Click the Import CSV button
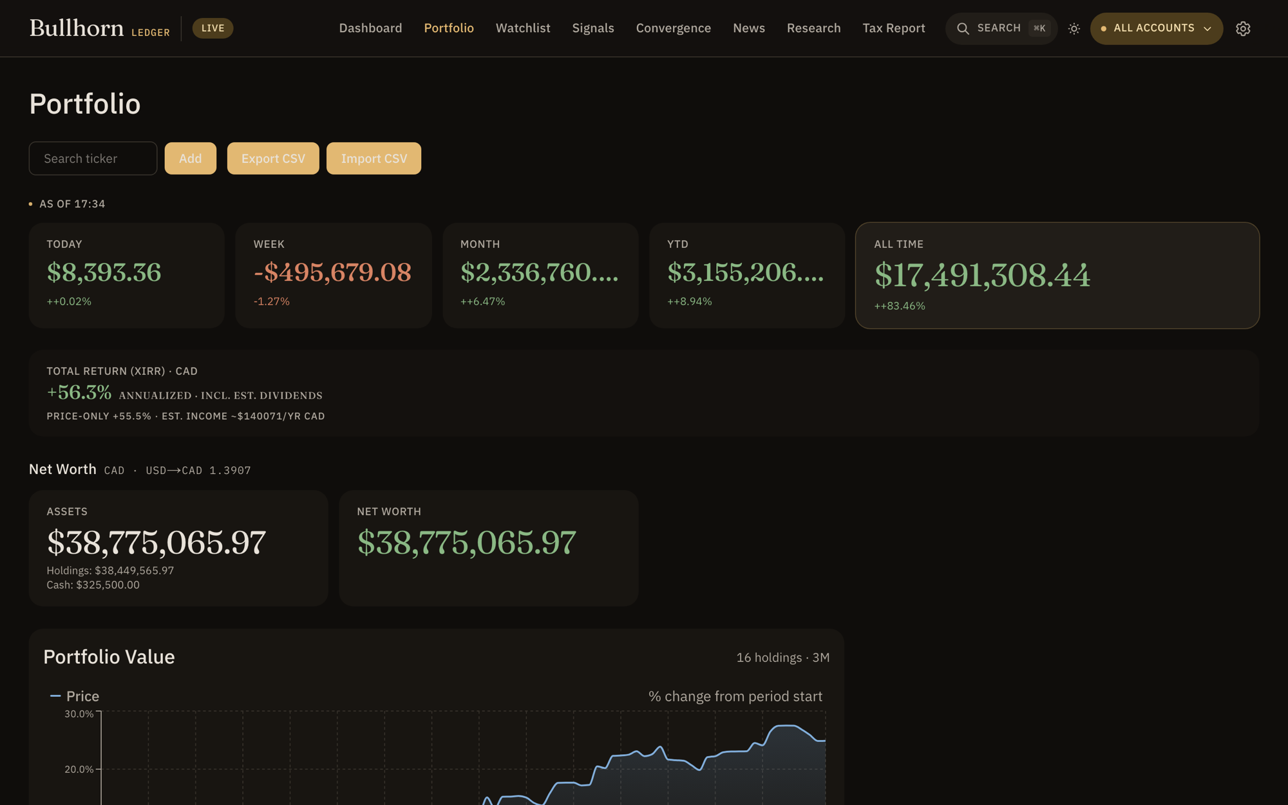The width and height of the screenshot is (1288, 805). [374, 158]
